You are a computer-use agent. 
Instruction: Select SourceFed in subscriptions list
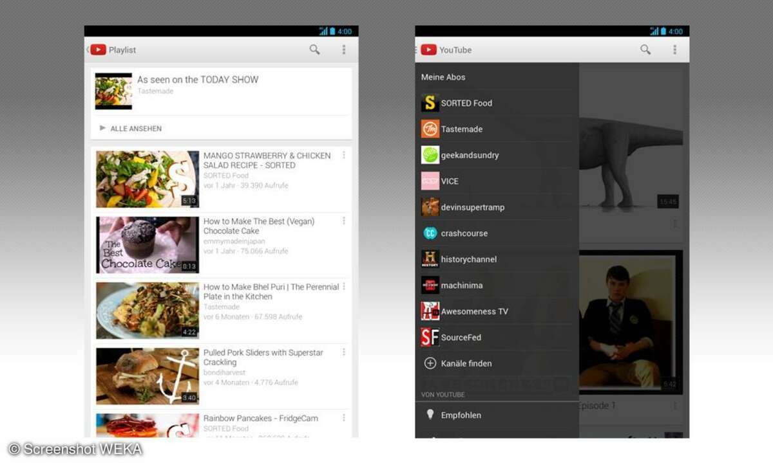click(497, 337)
